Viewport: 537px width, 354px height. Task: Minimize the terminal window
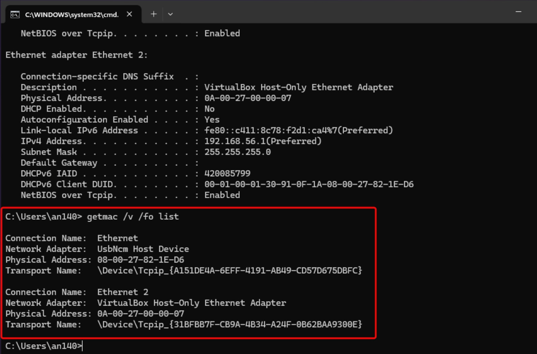pos(518,12)
